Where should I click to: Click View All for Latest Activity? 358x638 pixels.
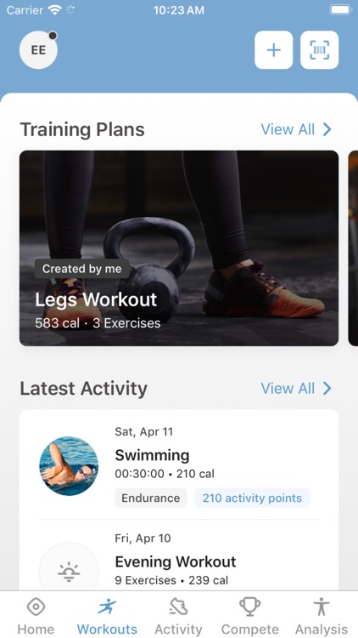coord(288,389)
